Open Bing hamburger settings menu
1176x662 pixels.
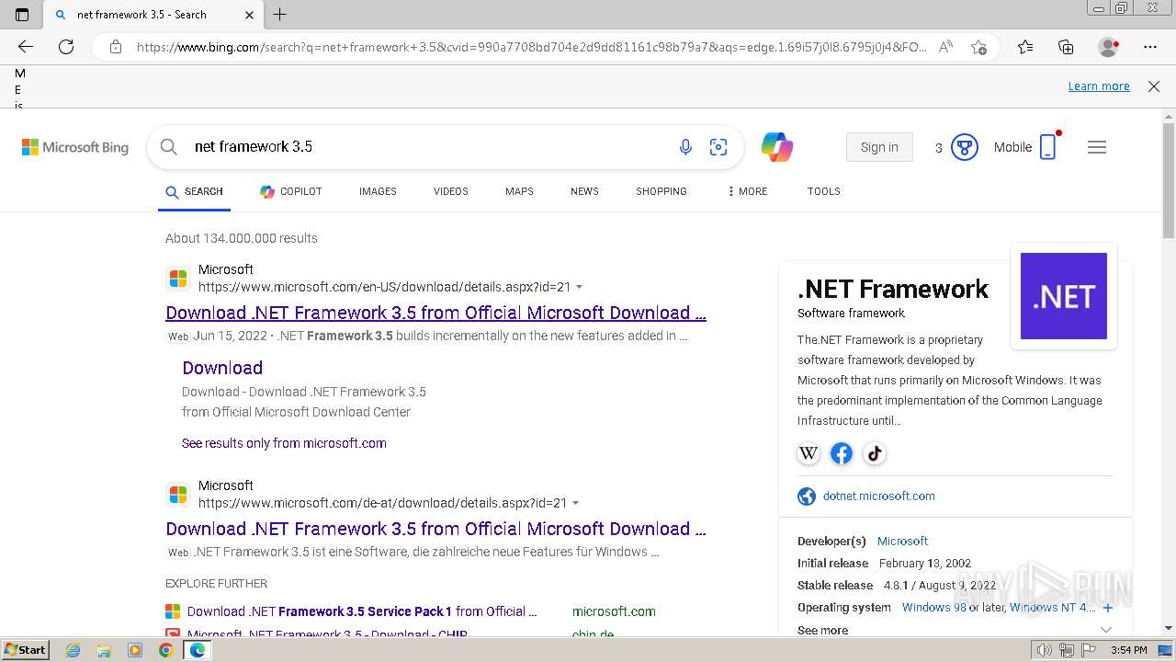(1097, 147)
